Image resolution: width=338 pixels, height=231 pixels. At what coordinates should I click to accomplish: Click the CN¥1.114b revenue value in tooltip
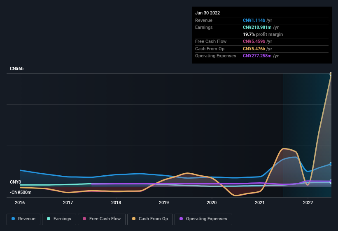pyautogui.click(x=254, y=20)
